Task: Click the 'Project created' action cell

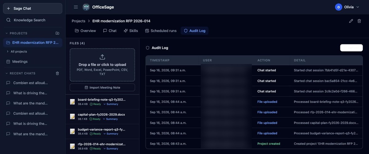Action: (x=269, y=144)
